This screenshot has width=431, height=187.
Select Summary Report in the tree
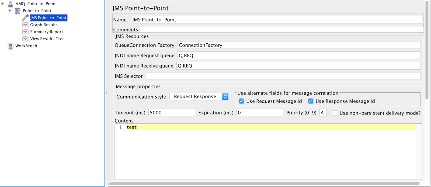click(47, 32)
